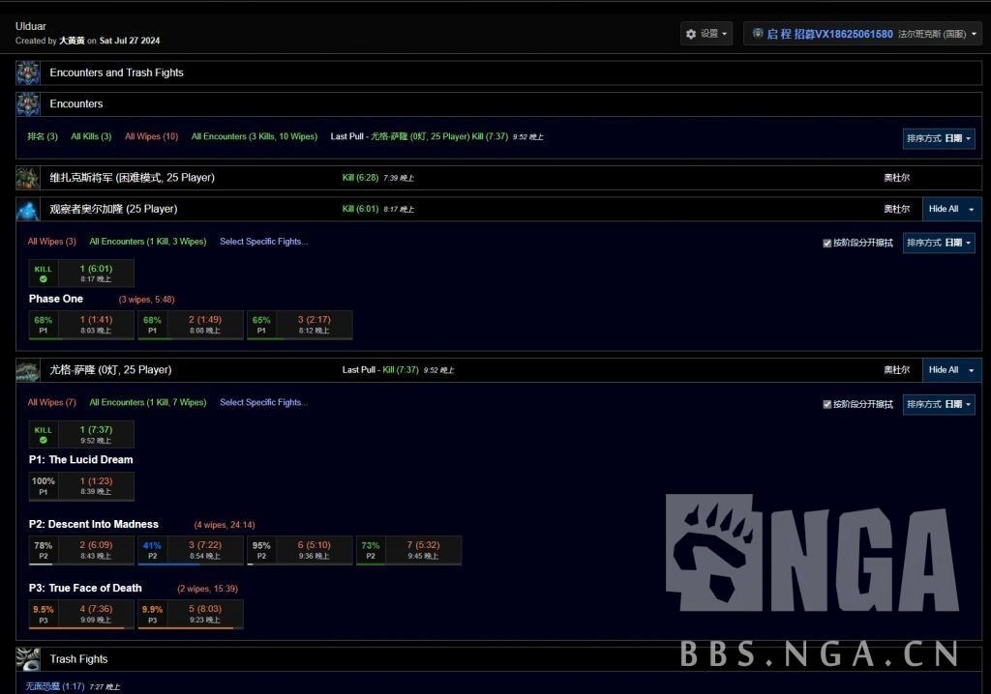Viewport: 991px width, 694px height.
Task: Enable 按阶段分开擦拭 checkbox for 观察者奥尔加隆
Action: 827,242
